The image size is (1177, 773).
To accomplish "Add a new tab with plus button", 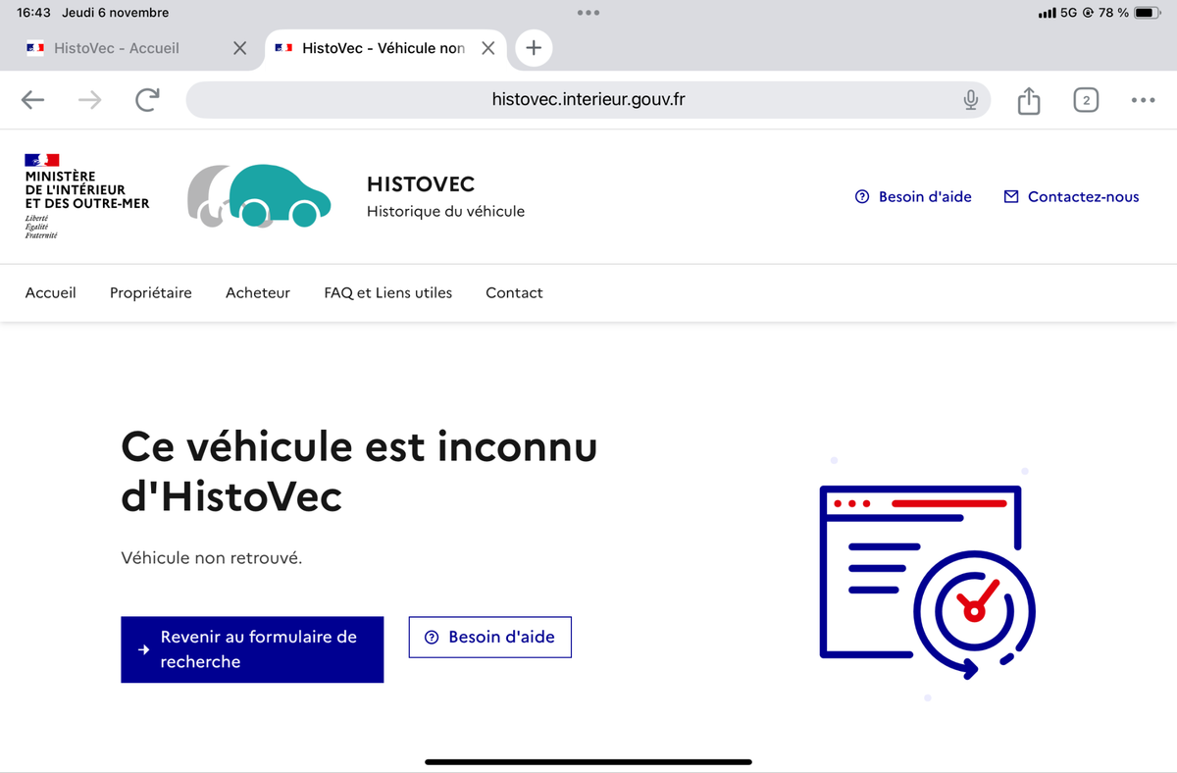I will coord(533,47).
